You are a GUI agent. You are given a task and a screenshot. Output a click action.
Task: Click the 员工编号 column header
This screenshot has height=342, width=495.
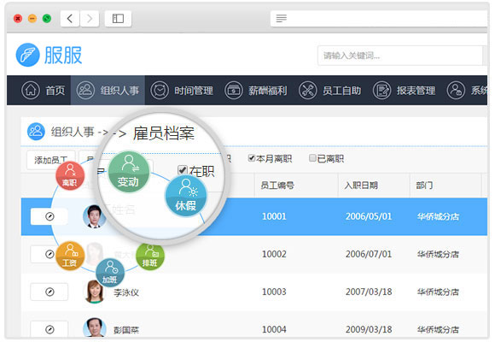tap(277, 185)
